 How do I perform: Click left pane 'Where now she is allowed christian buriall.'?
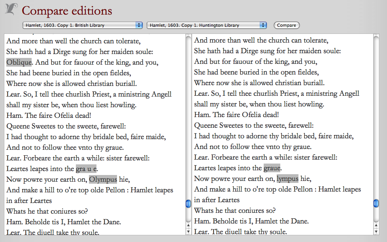(71, 84)
